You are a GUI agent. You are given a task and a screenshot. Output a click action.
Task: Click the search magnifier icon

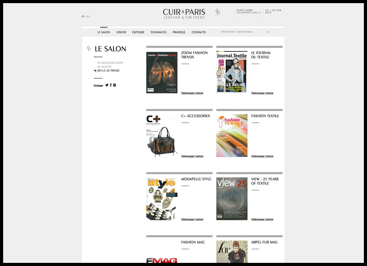268,32
